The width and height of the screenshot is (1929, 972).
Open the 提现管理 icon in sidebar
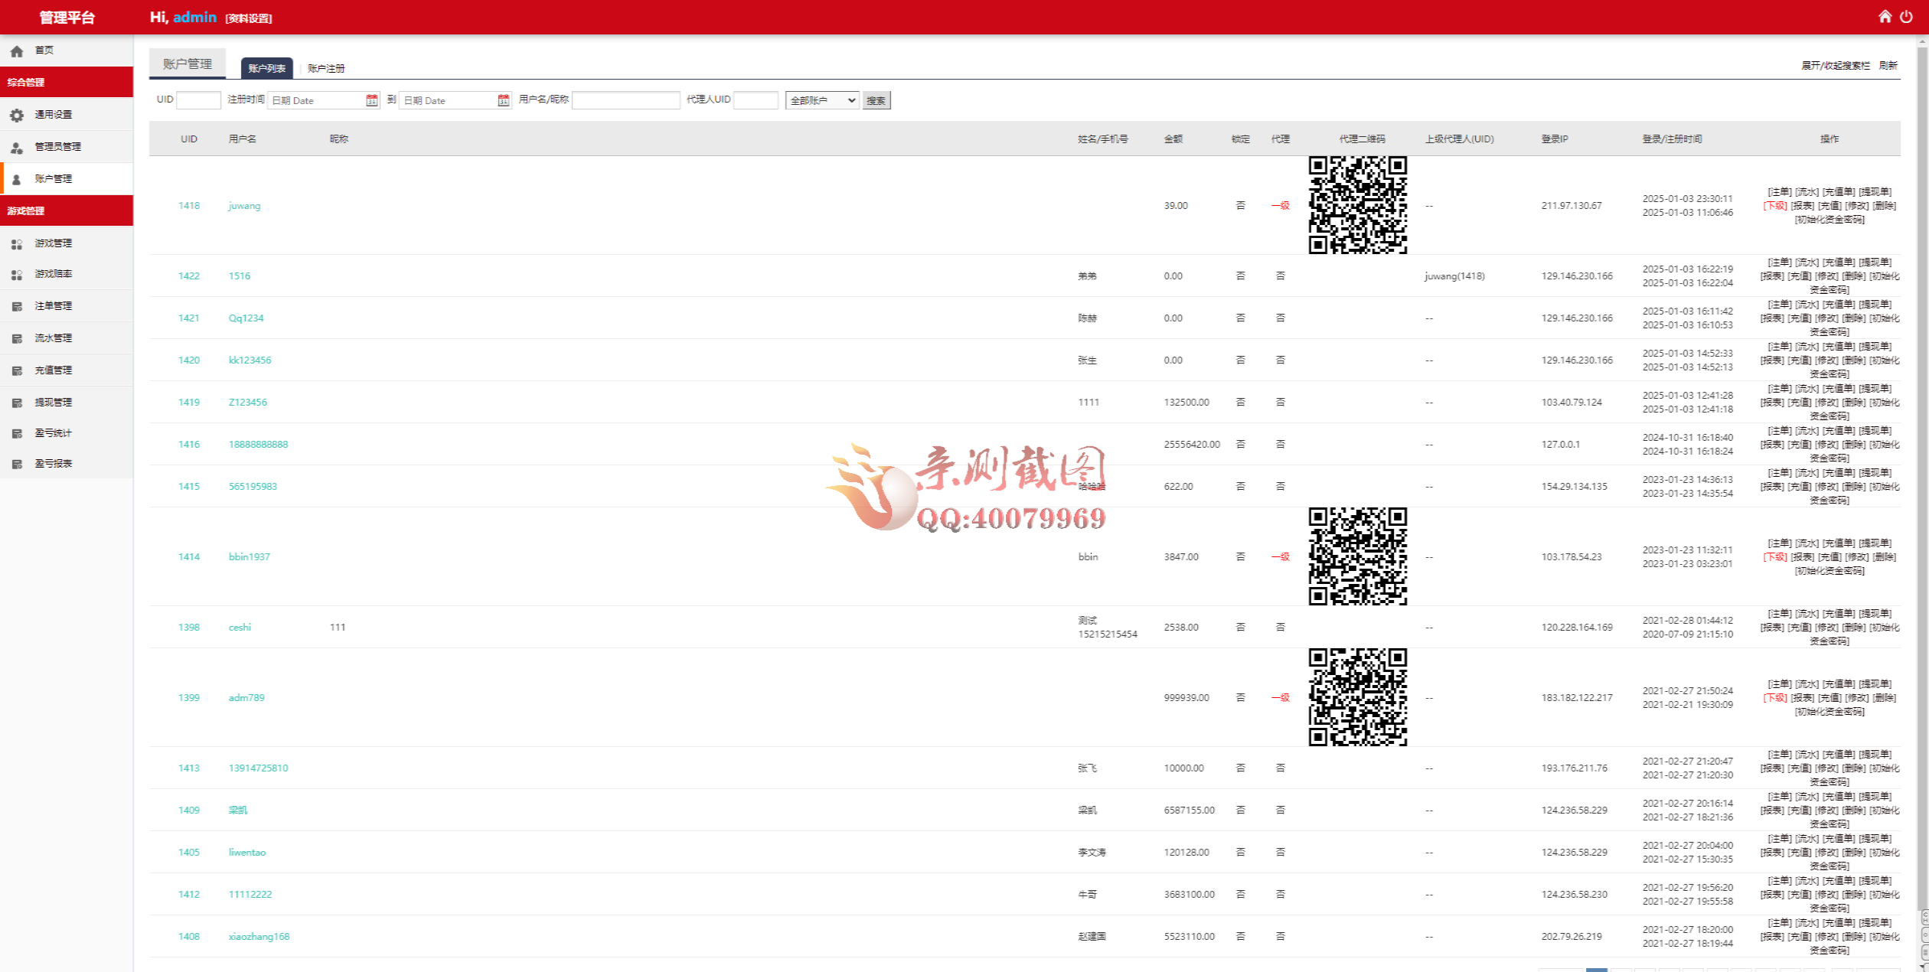point(18,402)
